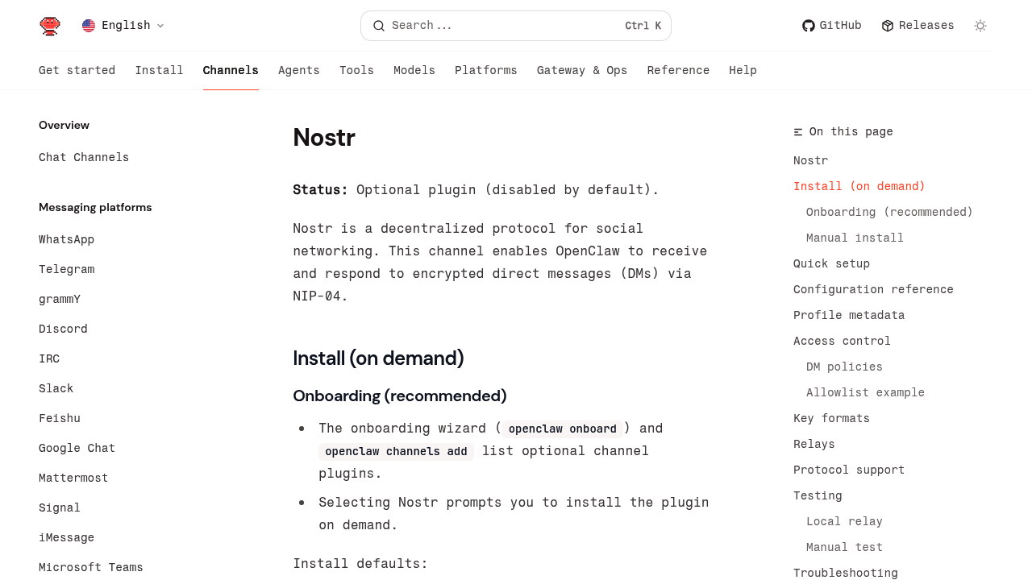Go to the Discord sidebar link
The height and width of the screenshot is (580, 1032).
tap(63, 329)
